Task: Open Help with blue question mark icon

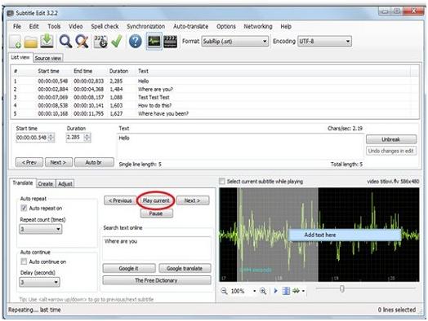Action: point(135,42)
